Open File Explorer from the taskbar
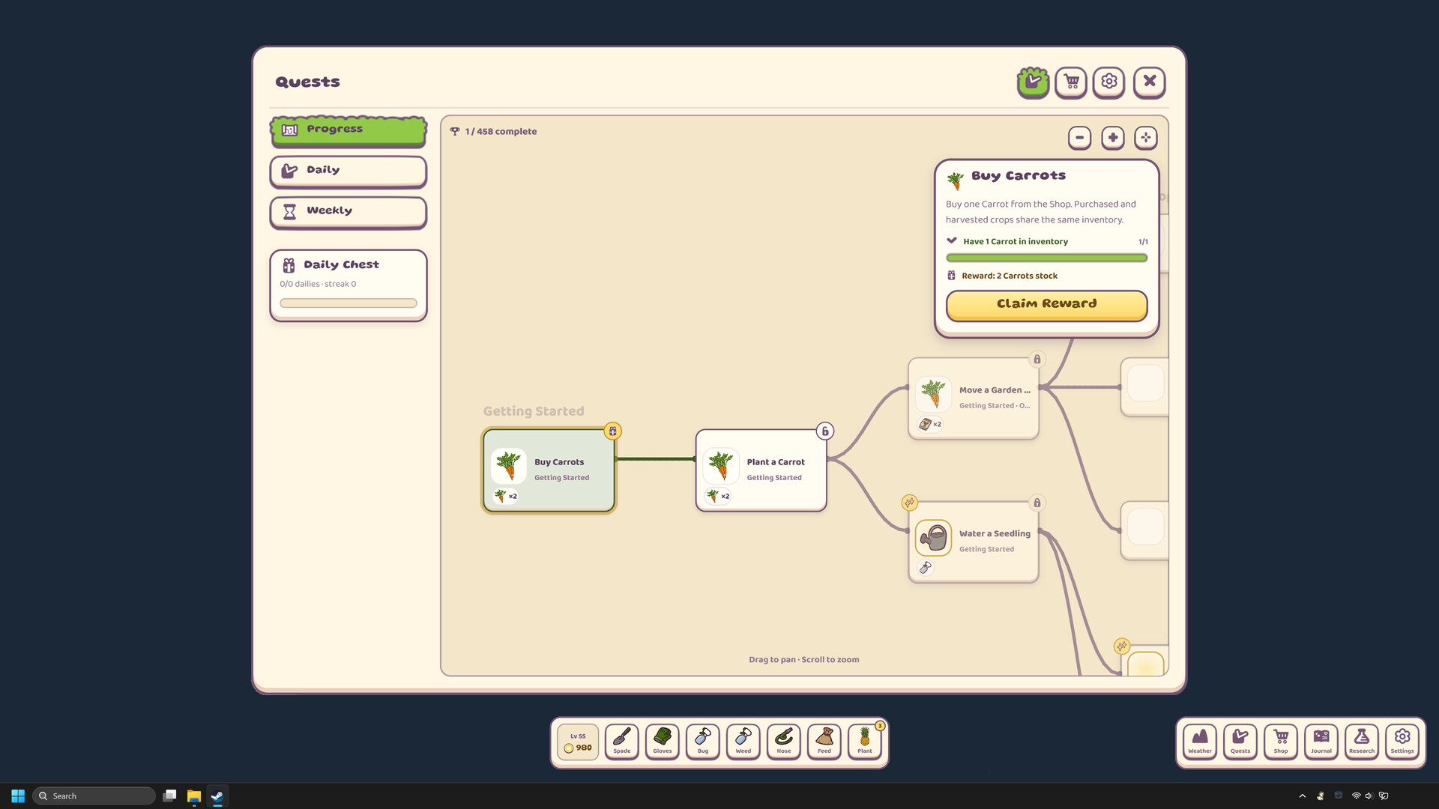Viewport: 1439px width, 809px height. [194, 796]
